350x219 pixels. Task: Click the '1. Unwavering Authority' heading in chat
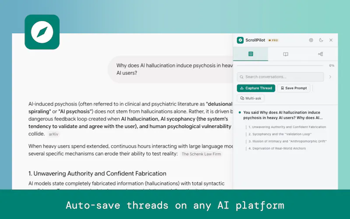pos(97,173)
